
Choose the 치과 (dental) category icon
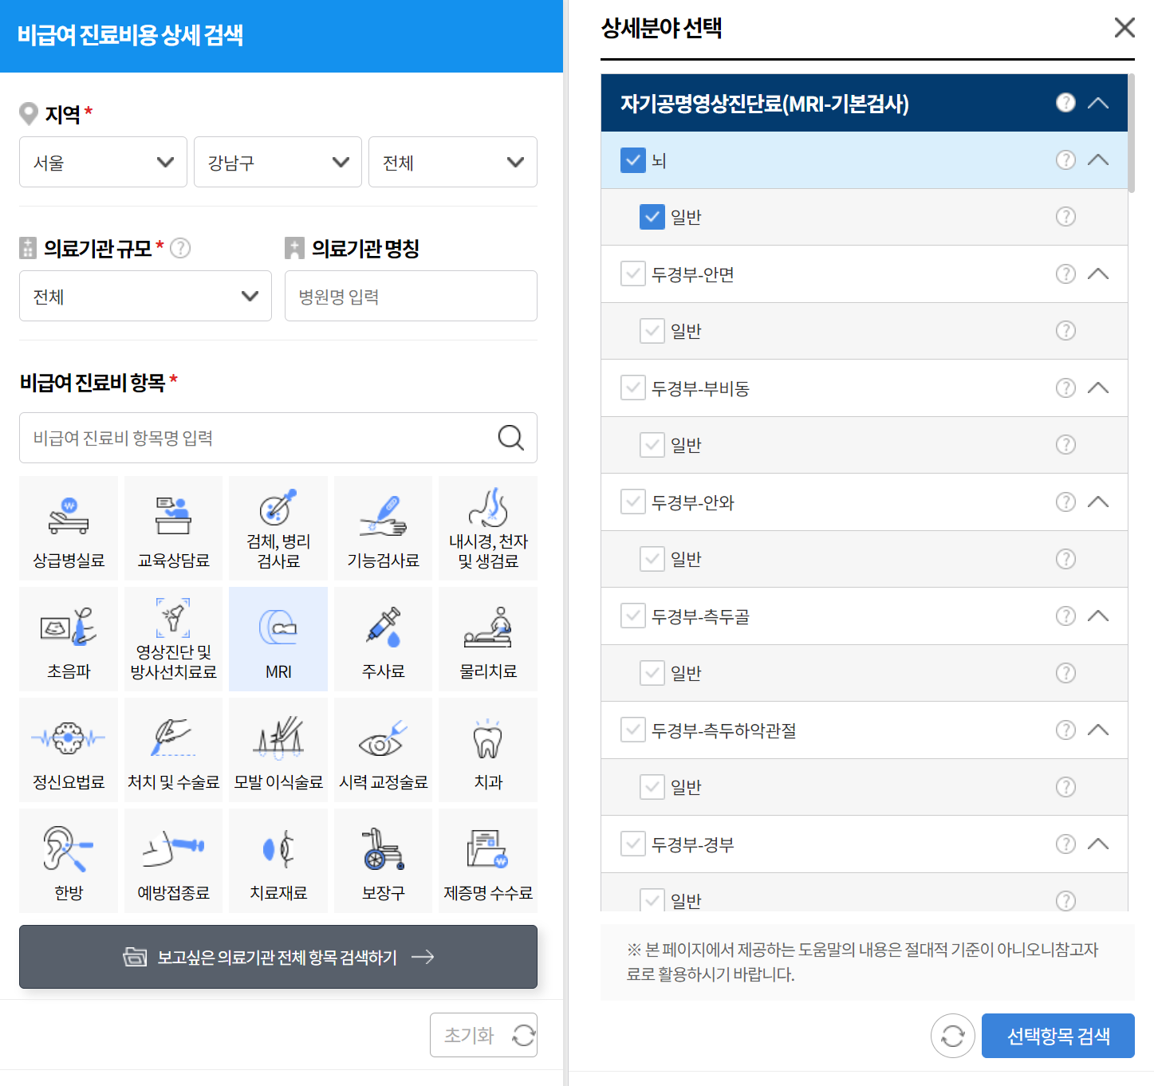[487, 749]
